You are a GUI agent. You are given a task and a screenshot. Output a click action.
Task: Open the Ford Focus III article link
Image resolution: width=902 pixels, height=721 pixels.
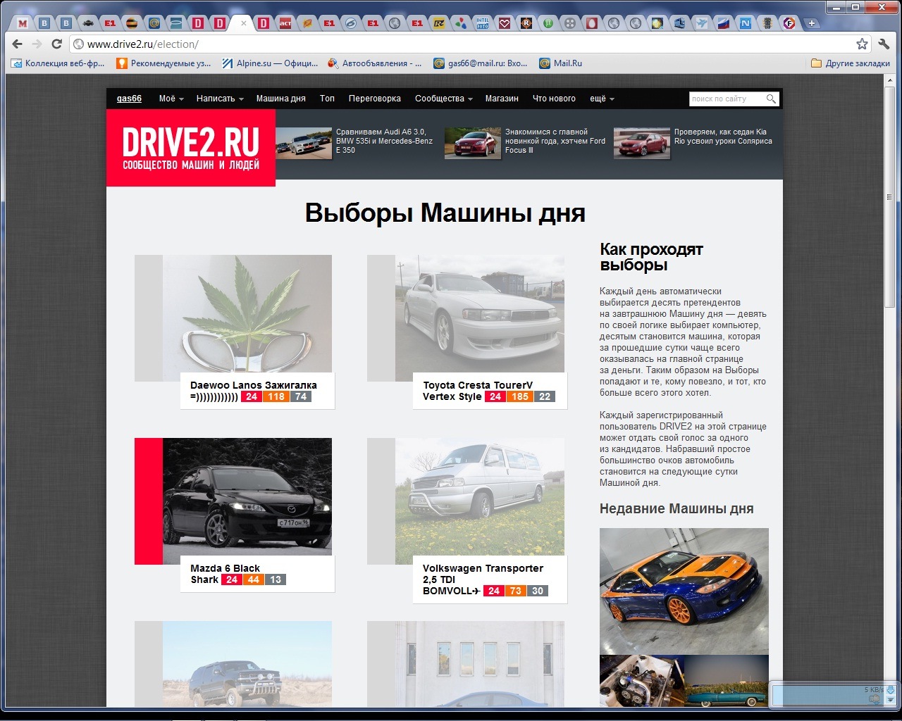pyautogui.click(x=555, y=141)
